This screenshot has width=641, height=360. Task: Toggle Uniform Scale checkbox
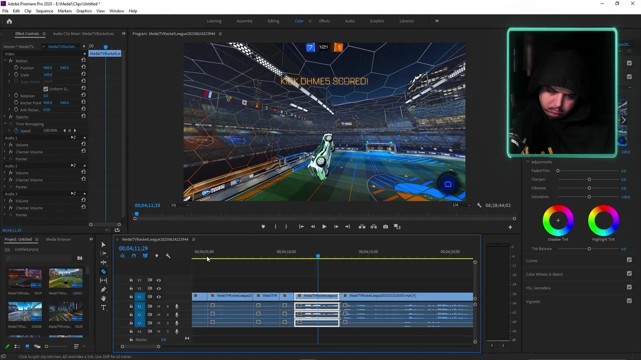tap(46, 89)
